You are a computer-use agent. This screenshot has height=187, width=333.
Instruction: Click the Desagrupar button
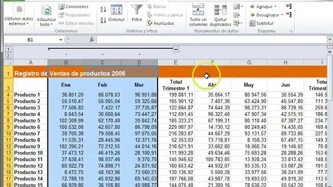(x=265, y=15)
